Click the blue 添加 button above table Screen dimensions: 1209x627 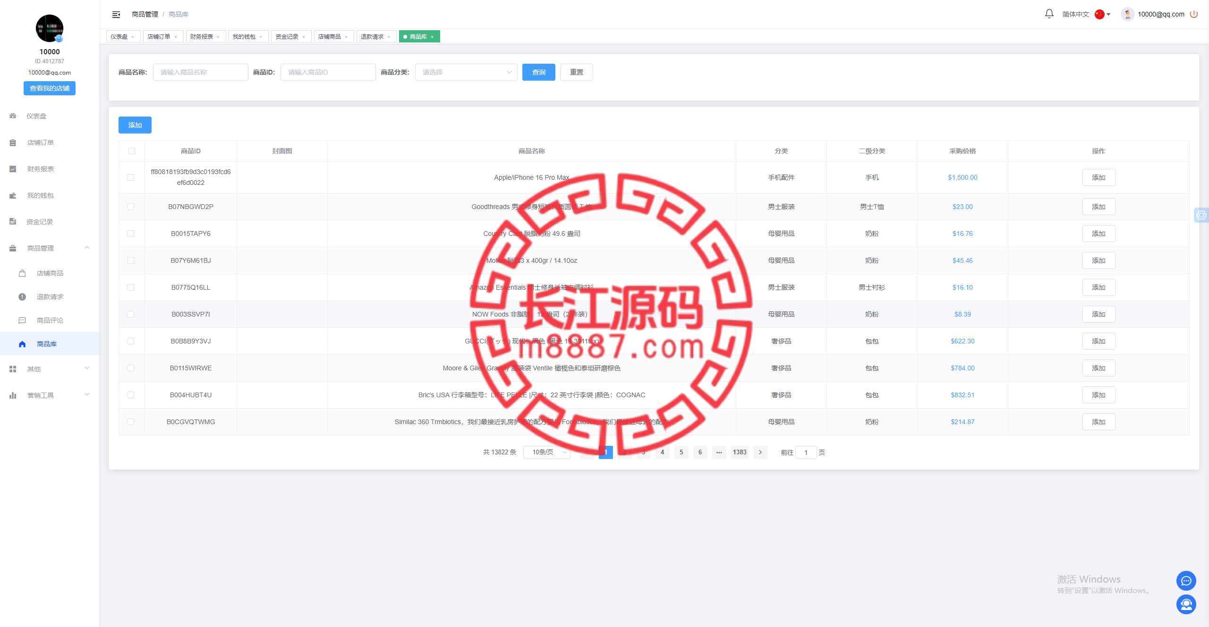coord(135,125)
